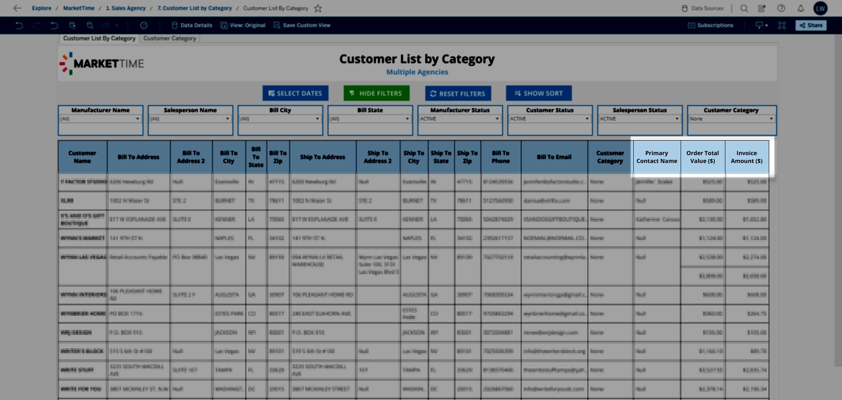Viewport: 842px width, 400px height.
Task: Open the View: Original menu
Action: 243,25
